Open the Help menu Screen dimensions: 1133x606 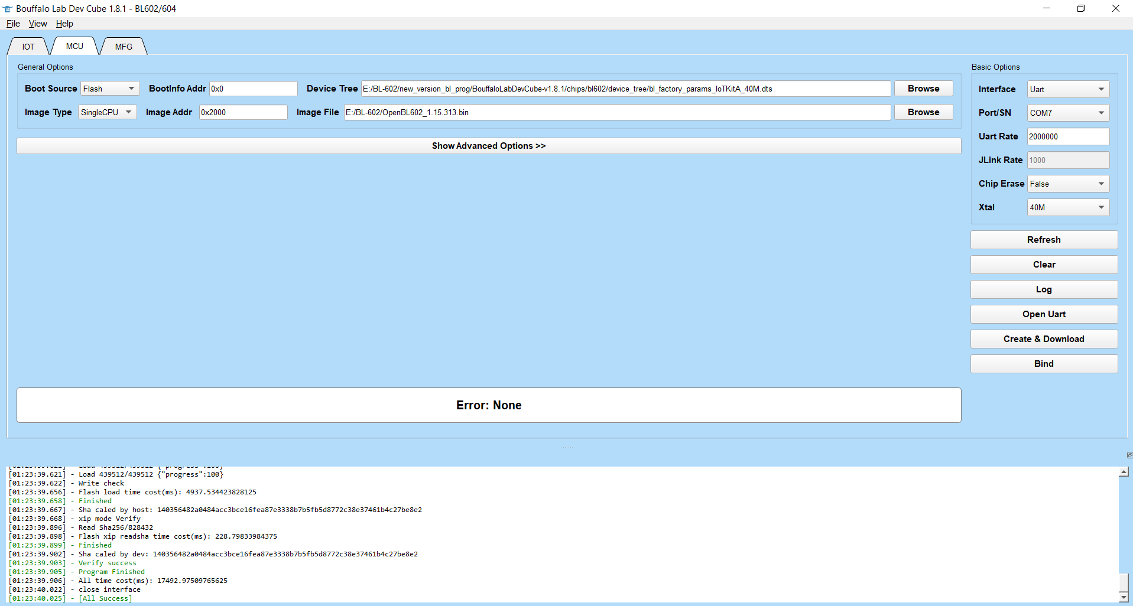click(x=64, y=24)
